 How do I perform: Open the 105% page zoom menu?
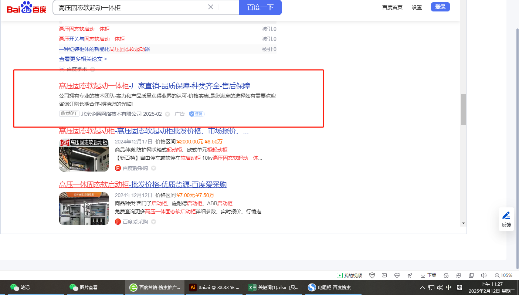click(503, 275)
